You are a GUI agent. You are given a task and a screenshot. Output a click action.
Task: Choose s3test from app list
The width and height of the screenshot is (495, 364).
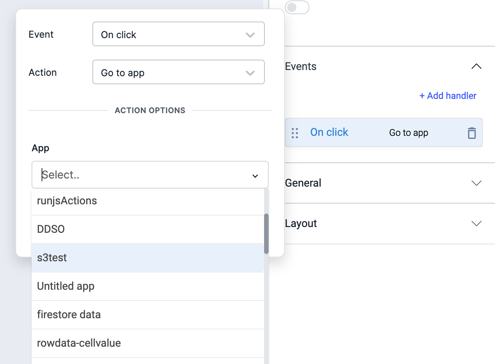pos(148,258)
